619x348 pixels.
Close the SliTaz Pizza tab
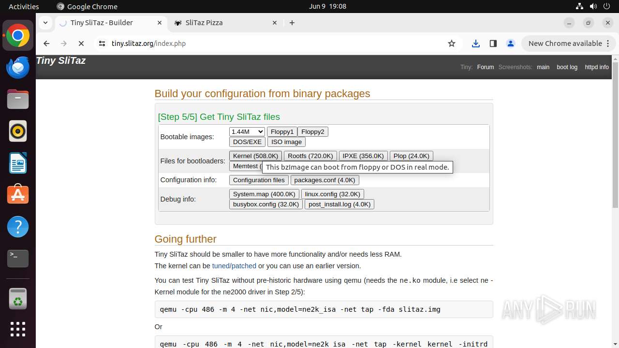point(275,23)
